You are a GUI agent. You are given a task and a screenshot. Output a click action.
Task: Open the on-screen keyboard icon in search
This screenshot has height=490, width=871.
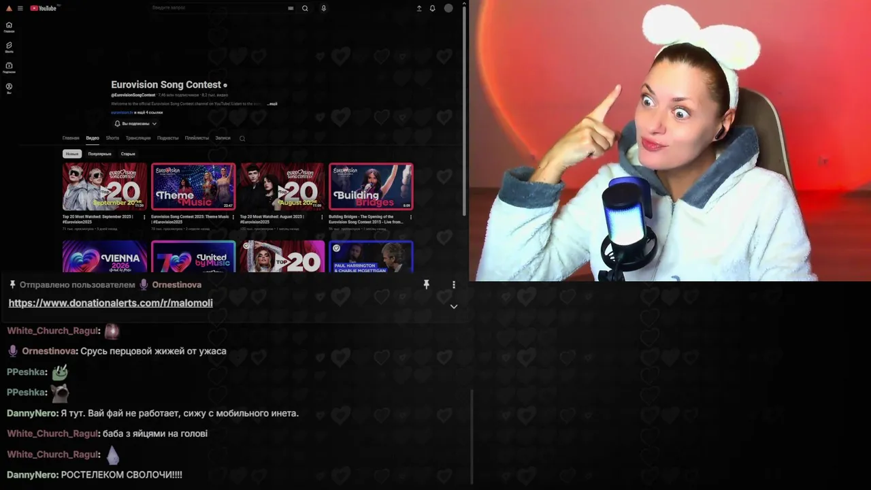(291, 8)
